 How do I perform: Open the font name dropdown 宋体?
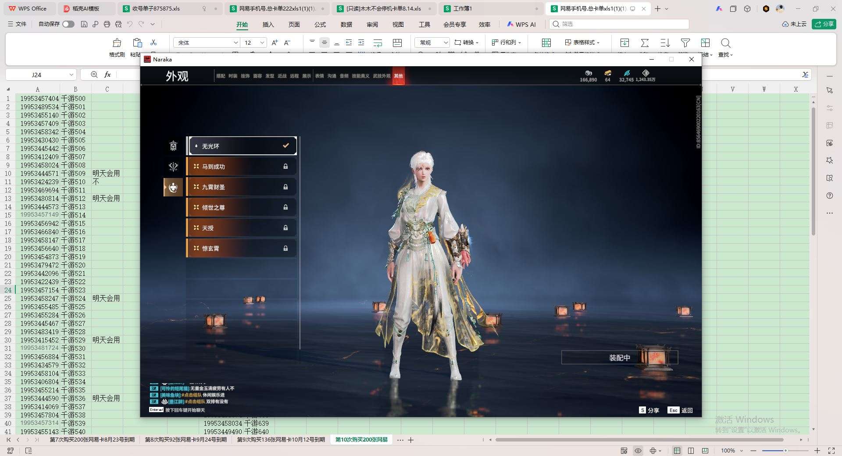pos(235,43)
